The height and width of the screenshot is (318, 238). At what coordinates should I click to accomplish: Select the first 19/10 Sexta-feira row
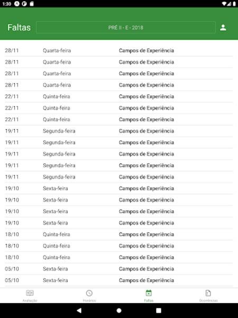point(119,188)
